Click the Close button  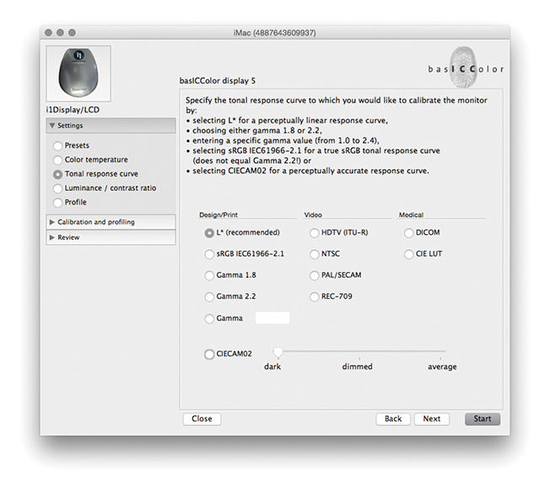click(202, 419)
